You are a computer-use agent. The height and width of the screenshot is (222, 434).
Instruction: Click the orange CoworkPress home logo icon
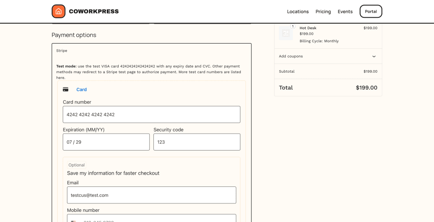[58, 11]
